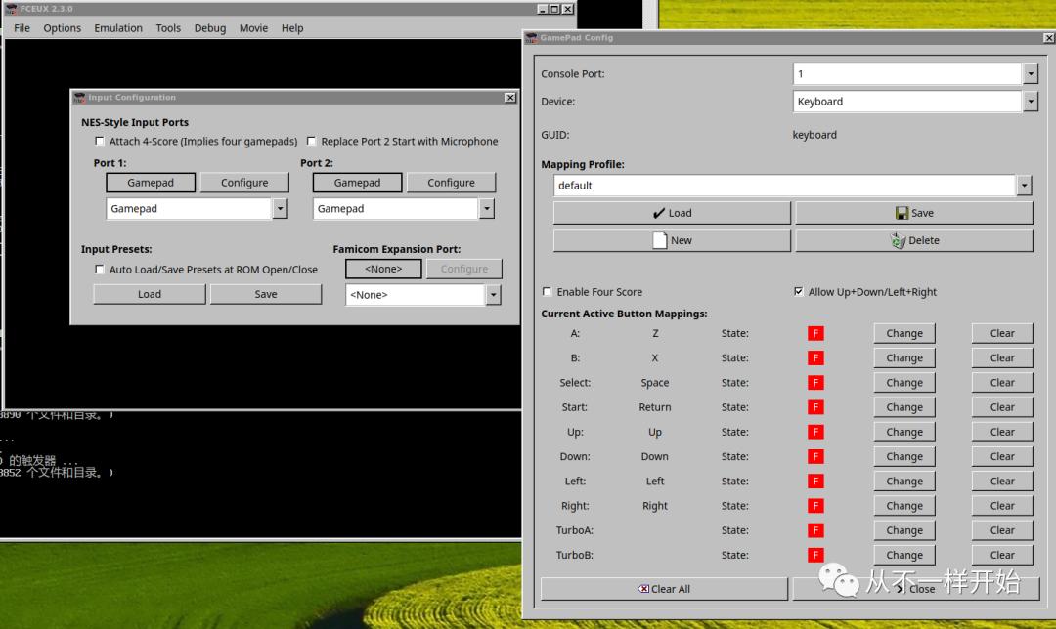Viewport: 1056px width, 629px height.
Task: Open the Device Keyboard dropdown
Action: [x=1030, y=102]
